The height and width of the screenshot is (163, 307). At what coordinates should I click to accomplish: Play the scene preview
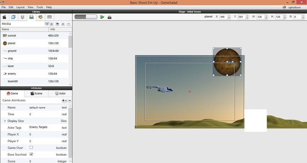pos(102,17)
